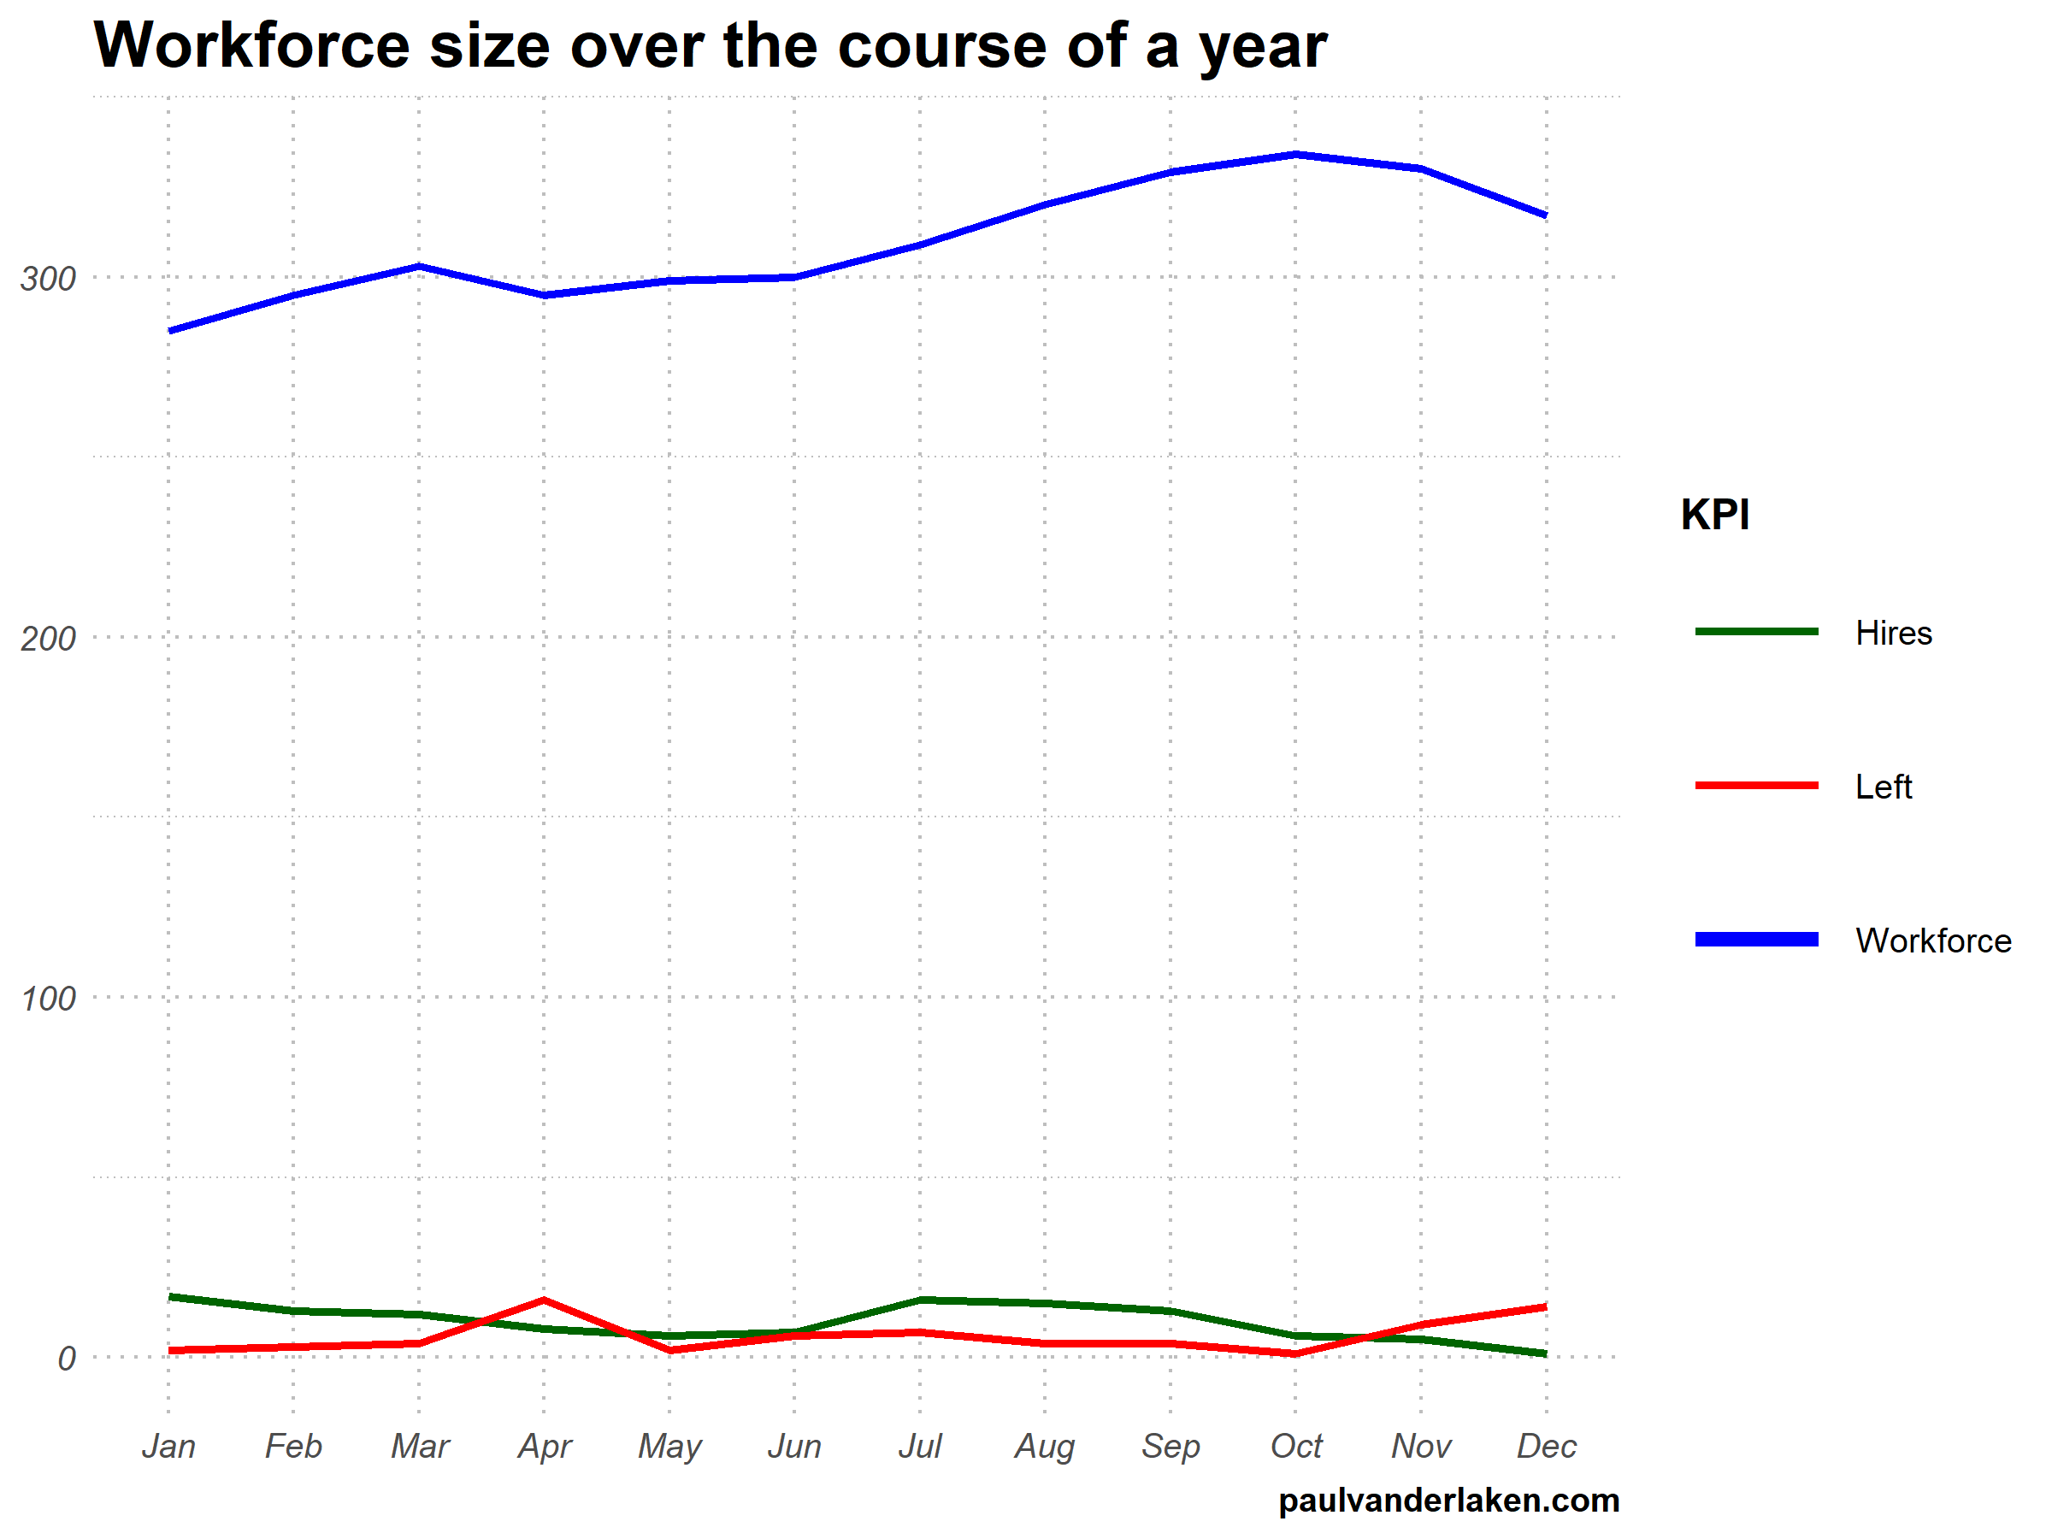The height and width of the screenshot is (1539, 2052).
Task: Click the Dec x-axis label
Action: (x=1546, y=1445)
